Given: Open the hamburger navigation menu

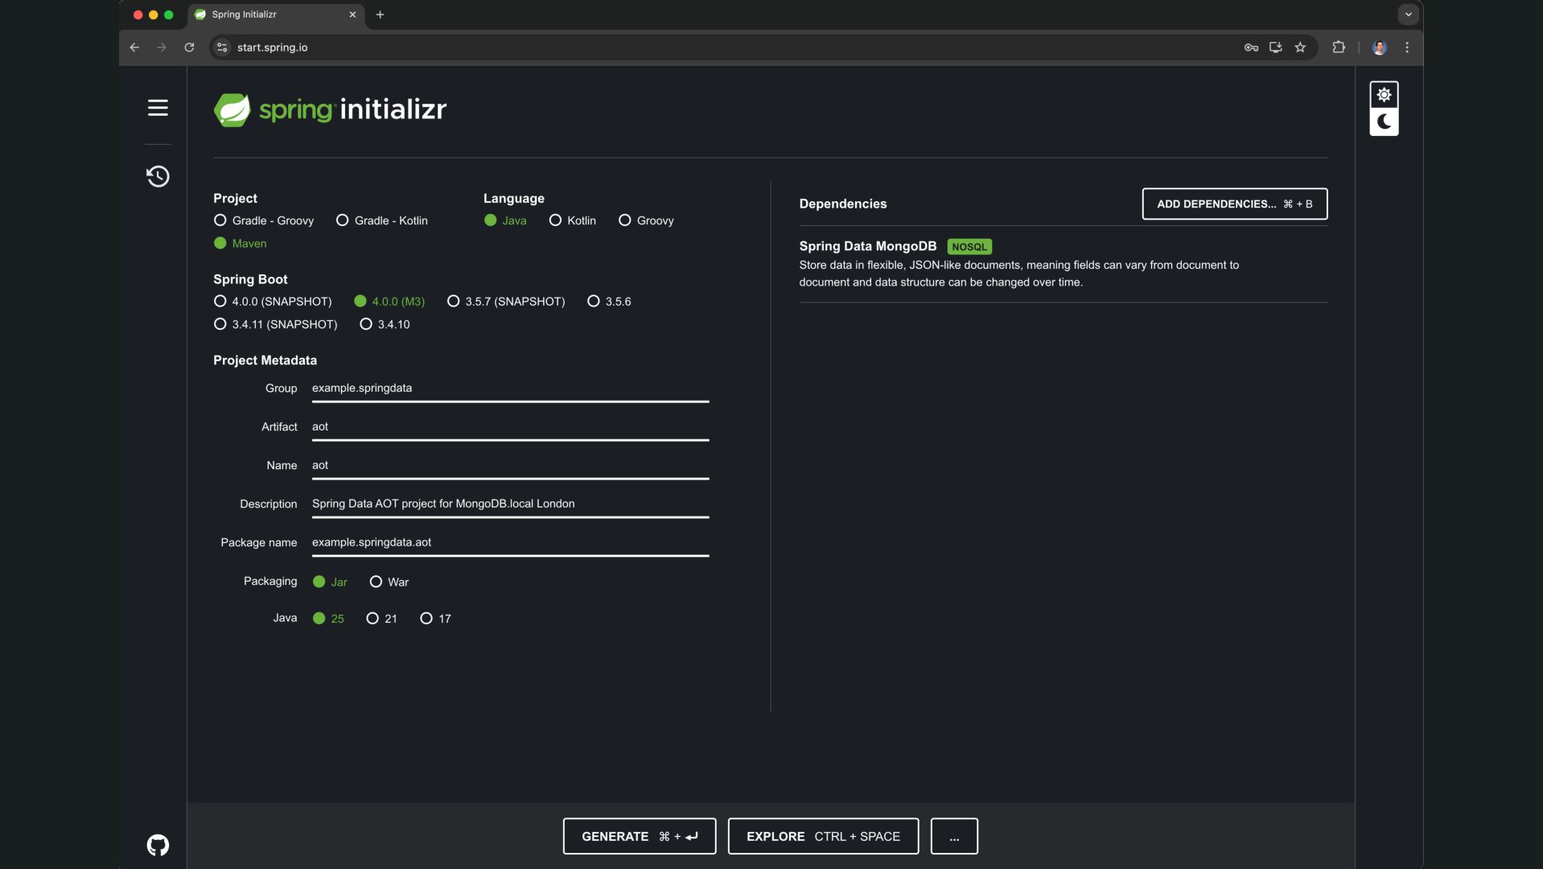Looking at the screenshot, I should coord(158,108).
